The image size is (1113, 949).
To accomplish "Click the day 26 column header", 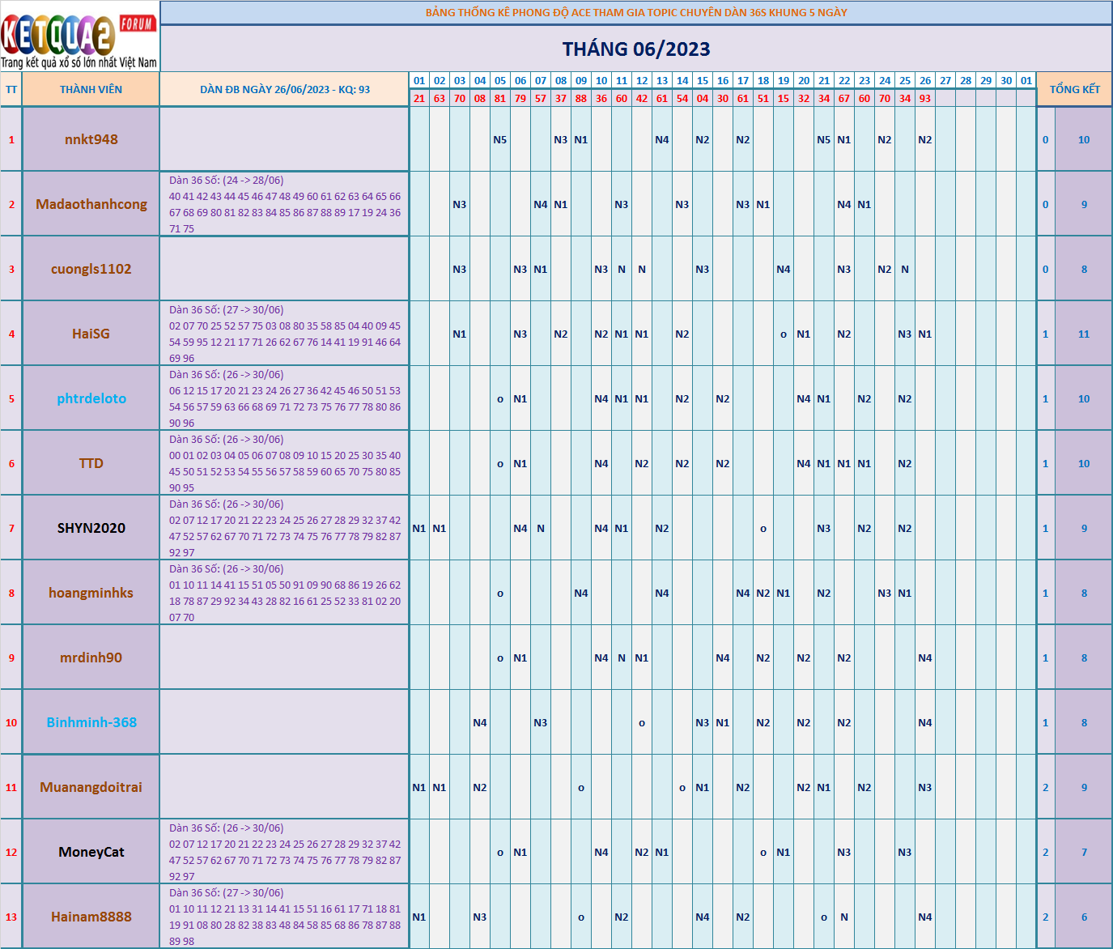I will point(924,80).
